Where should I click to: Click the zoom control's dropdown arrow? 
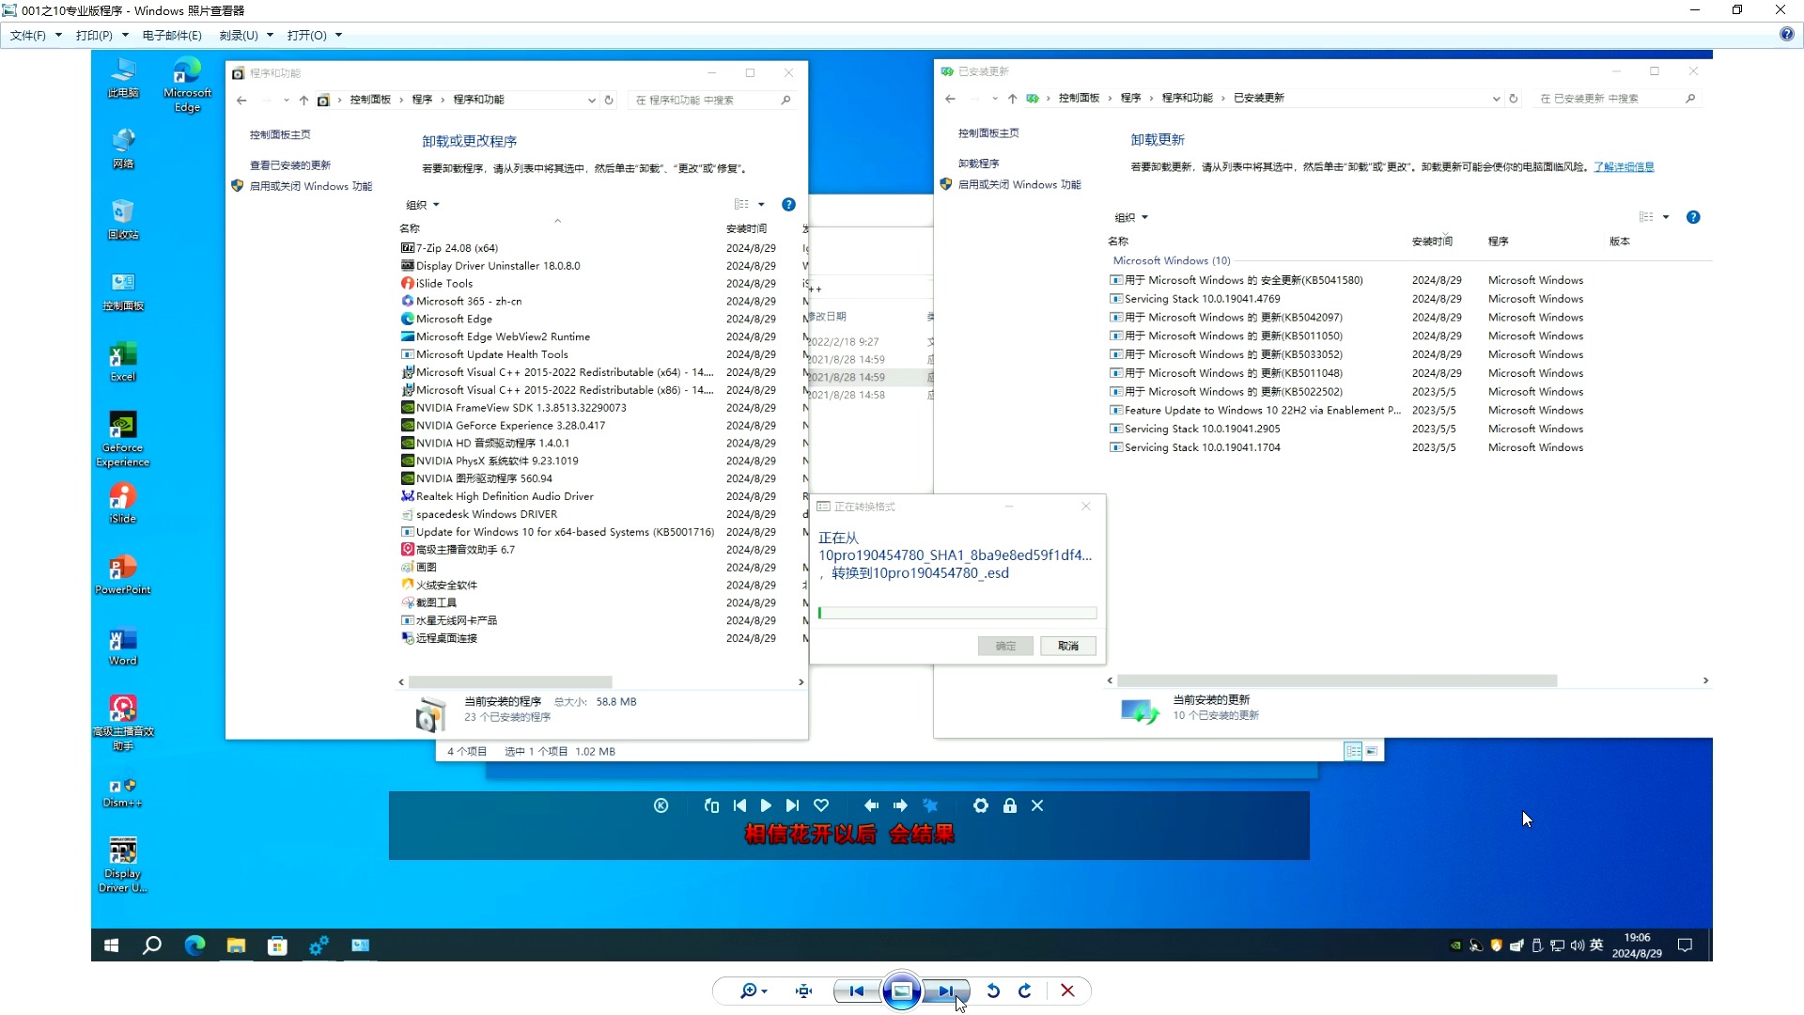point(765,992)
